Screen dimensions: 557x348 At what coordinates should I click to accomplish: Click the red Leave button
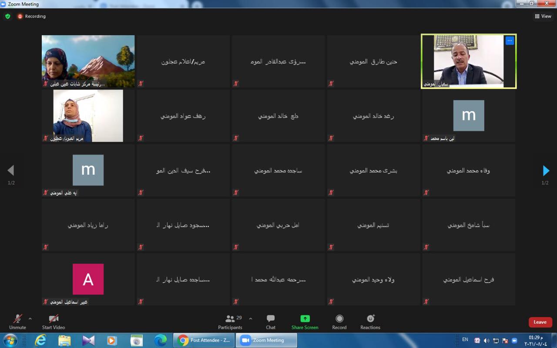540,322
